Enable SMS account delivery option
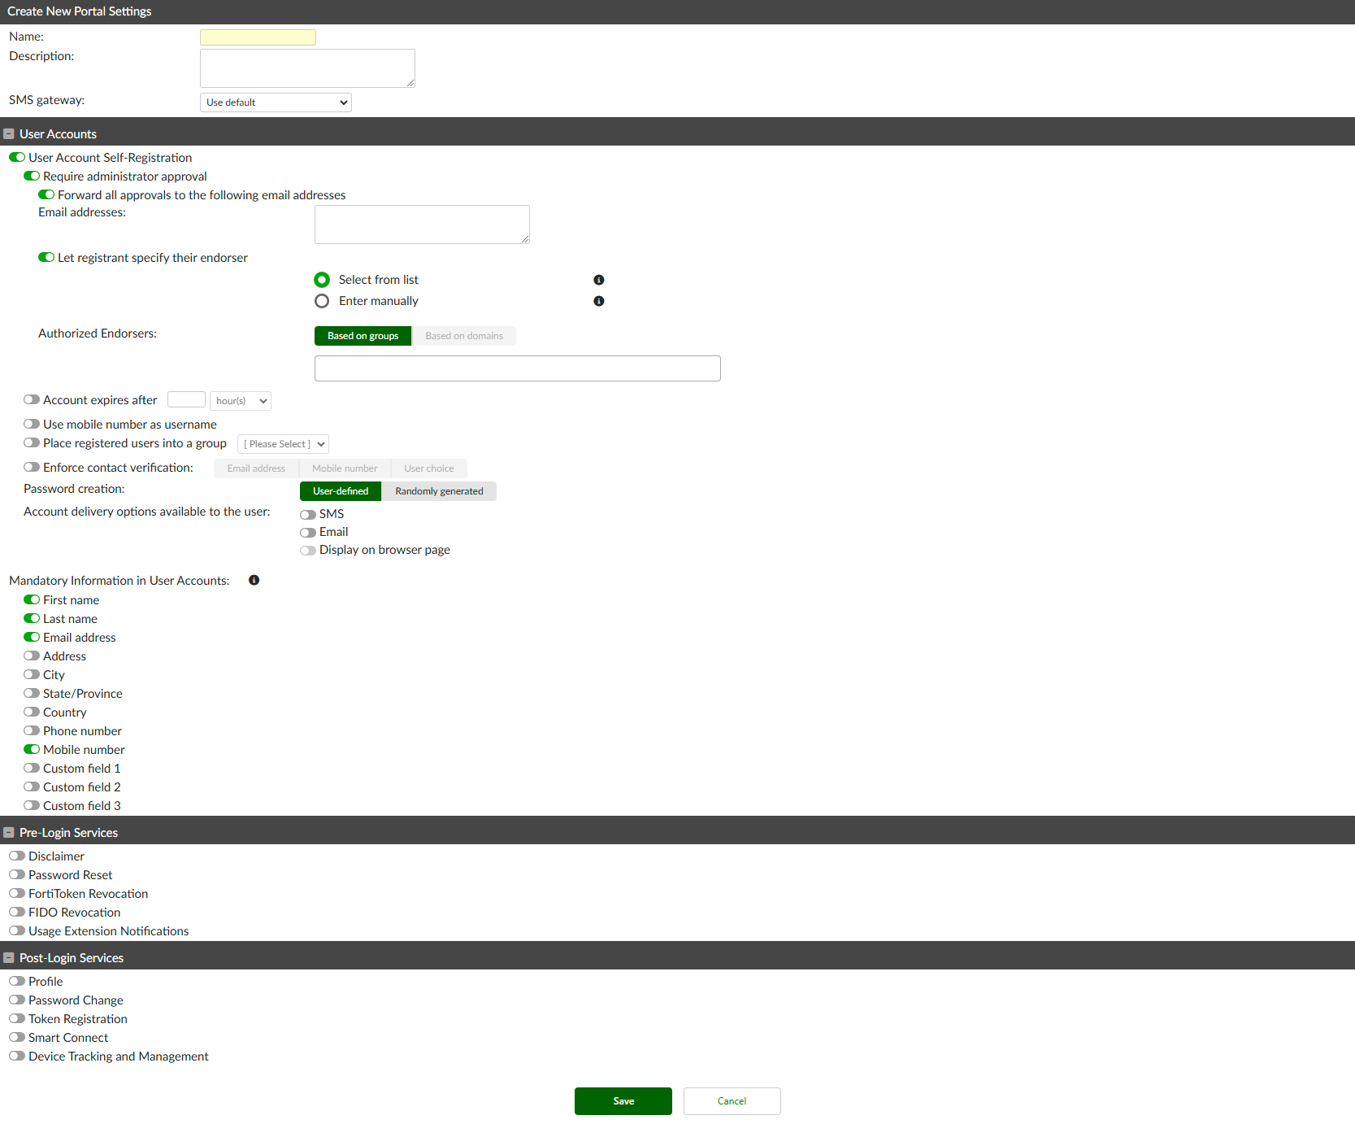This screenshot has height=1124, width=1355. [x=308, y=515]
